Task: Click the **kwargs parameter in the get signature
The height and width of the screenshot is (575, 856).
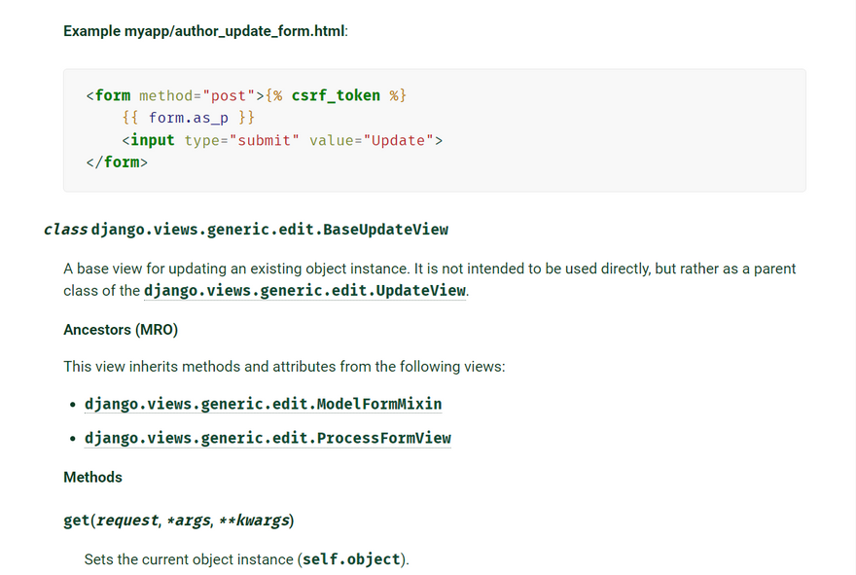Action: [253, 521]
